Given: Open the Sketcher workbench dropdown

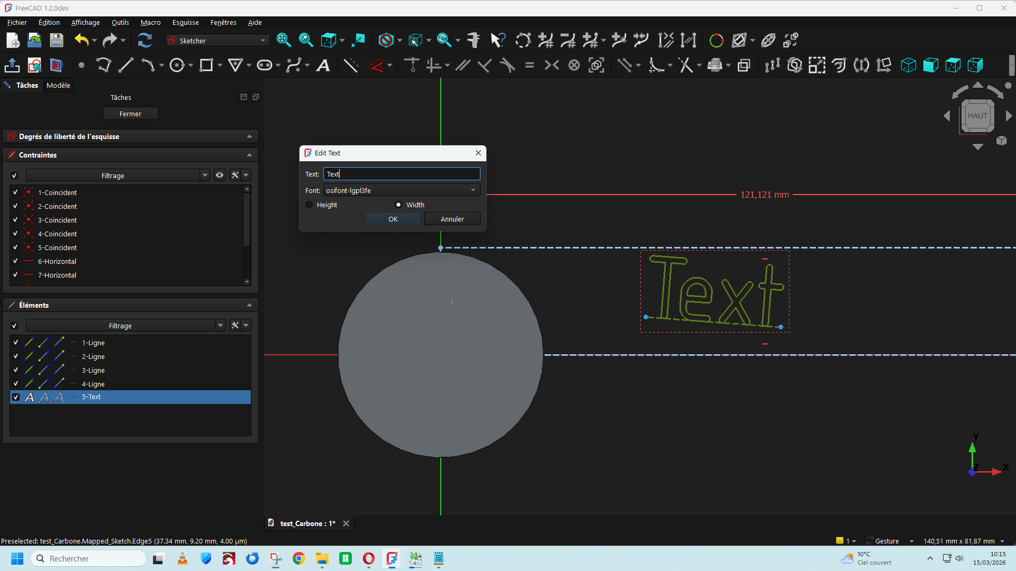Looking at the screenshot, I should [x=217, y=41].
